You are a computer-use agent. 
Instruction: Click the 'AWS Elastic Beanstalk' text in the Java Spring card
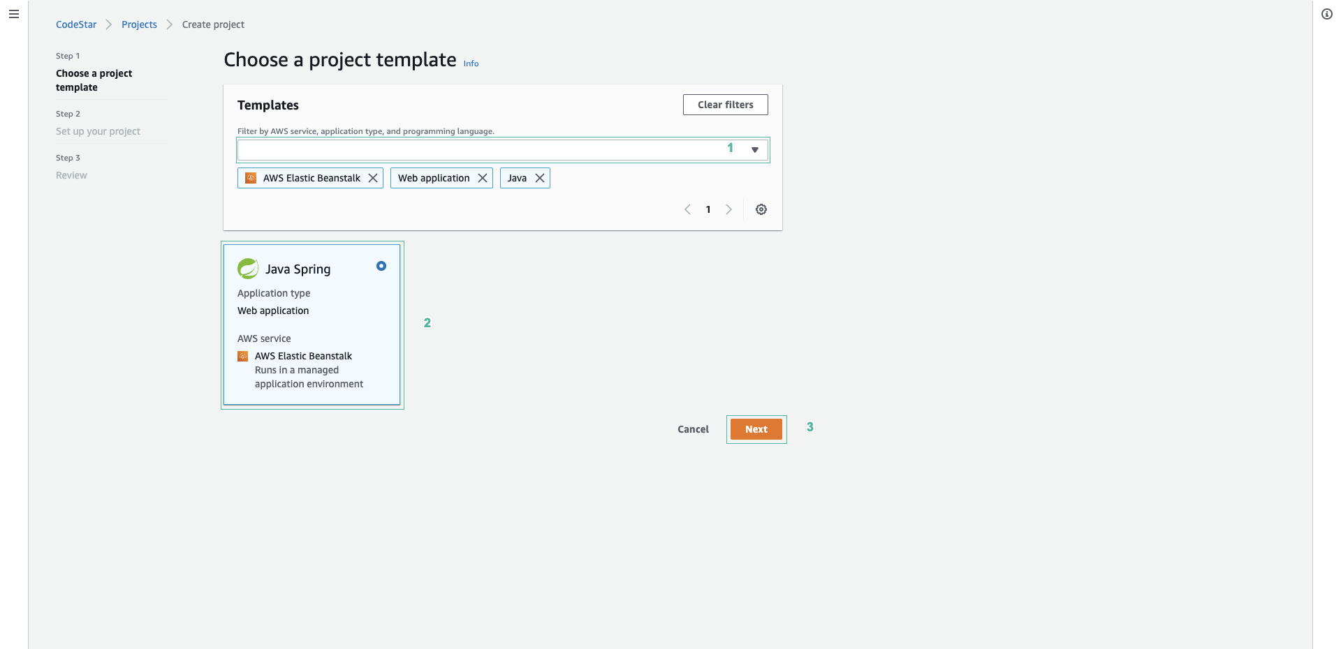[x=303, y=356]
